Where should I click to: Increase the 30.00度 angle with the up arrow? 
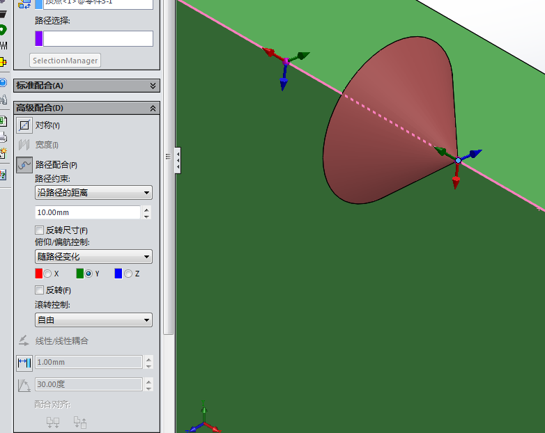[148, 381]
